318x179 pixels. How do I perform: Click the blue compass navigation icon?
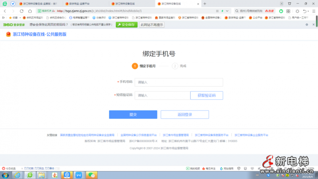(13, 4)
